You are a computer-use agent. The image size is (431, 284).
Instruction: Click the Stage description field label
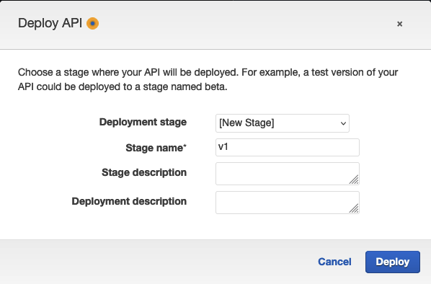[x=144, y=173]
